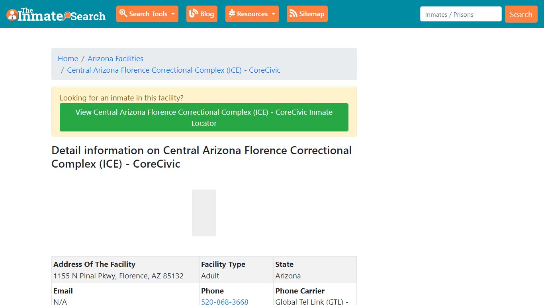Open Central Arizona Florence Correctional Complex breadcrumb
The width and height of the screenshot is (544, 305).
(174, 70)
